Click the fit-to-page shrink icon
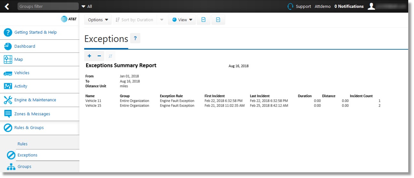 point(110,56)
